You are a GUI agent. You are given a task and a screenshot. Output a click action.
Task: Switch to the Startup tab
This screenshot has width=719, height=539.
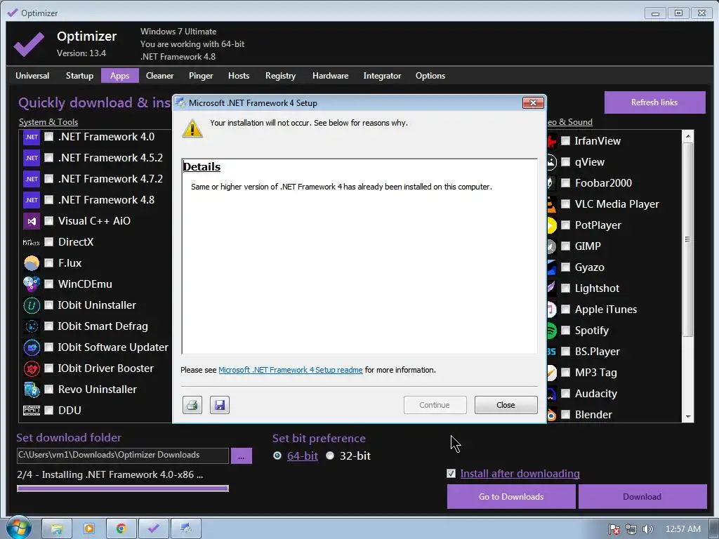click(x=79, y=76)
